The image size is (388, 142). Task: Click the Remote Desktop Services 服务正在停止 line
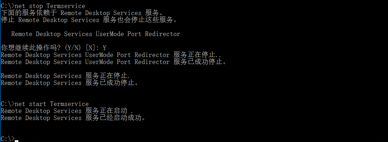65,76
